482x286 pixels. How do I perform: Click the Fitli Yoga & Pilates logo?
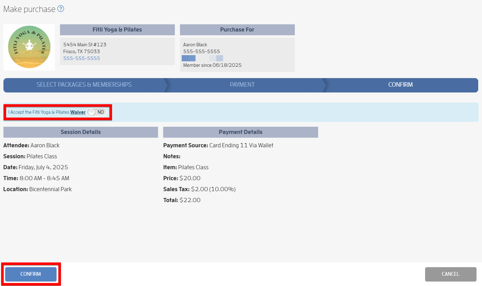coord(29,47)
